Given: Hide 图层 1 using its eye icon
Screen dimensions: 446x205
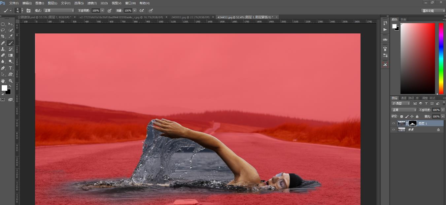Looking at the screenshot, I should pyautogui.click(x=393, y=123).
